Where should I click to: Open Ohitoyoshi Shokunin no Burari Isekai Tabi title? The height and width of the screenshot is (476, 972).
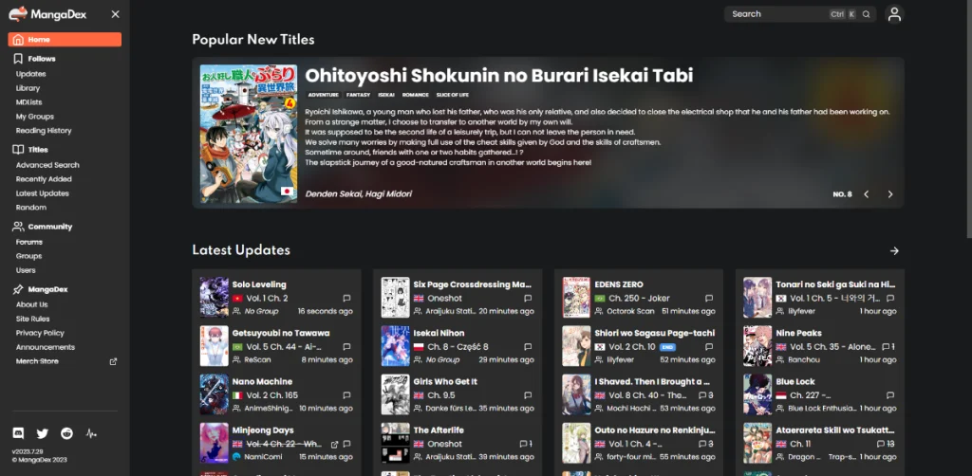point(499,76)
